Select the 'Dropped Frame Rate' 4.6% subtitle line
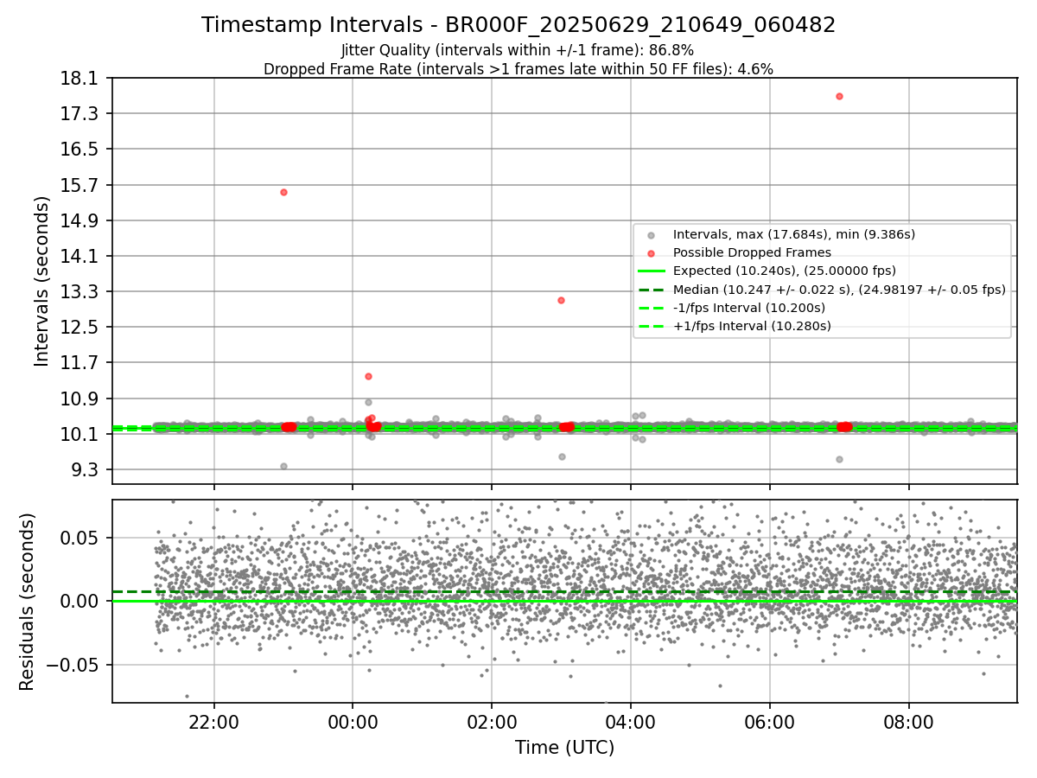1037x778 pixels. tap(518, 69)
